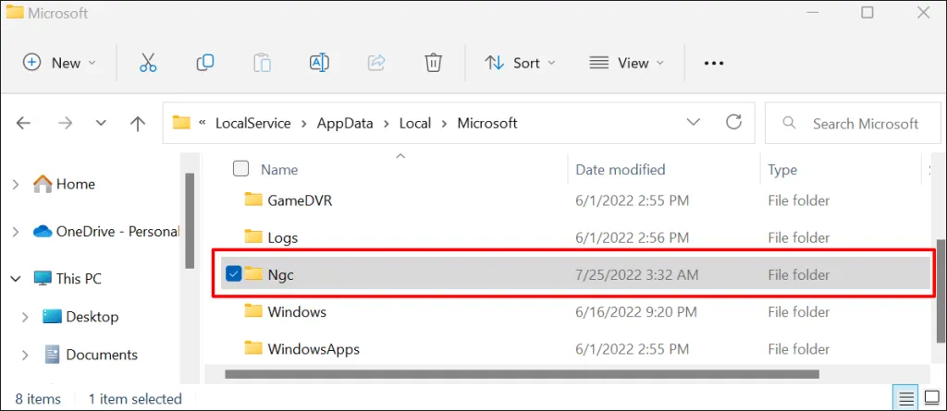947x411 pixels.
Task: Open the New item menu
Action: (x=58, y=63)
